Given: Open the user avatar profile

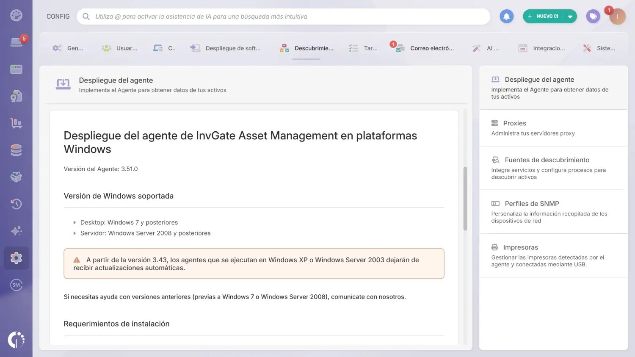Looking at the screenshot, I should pyautogui.click(x=617, y=17).
